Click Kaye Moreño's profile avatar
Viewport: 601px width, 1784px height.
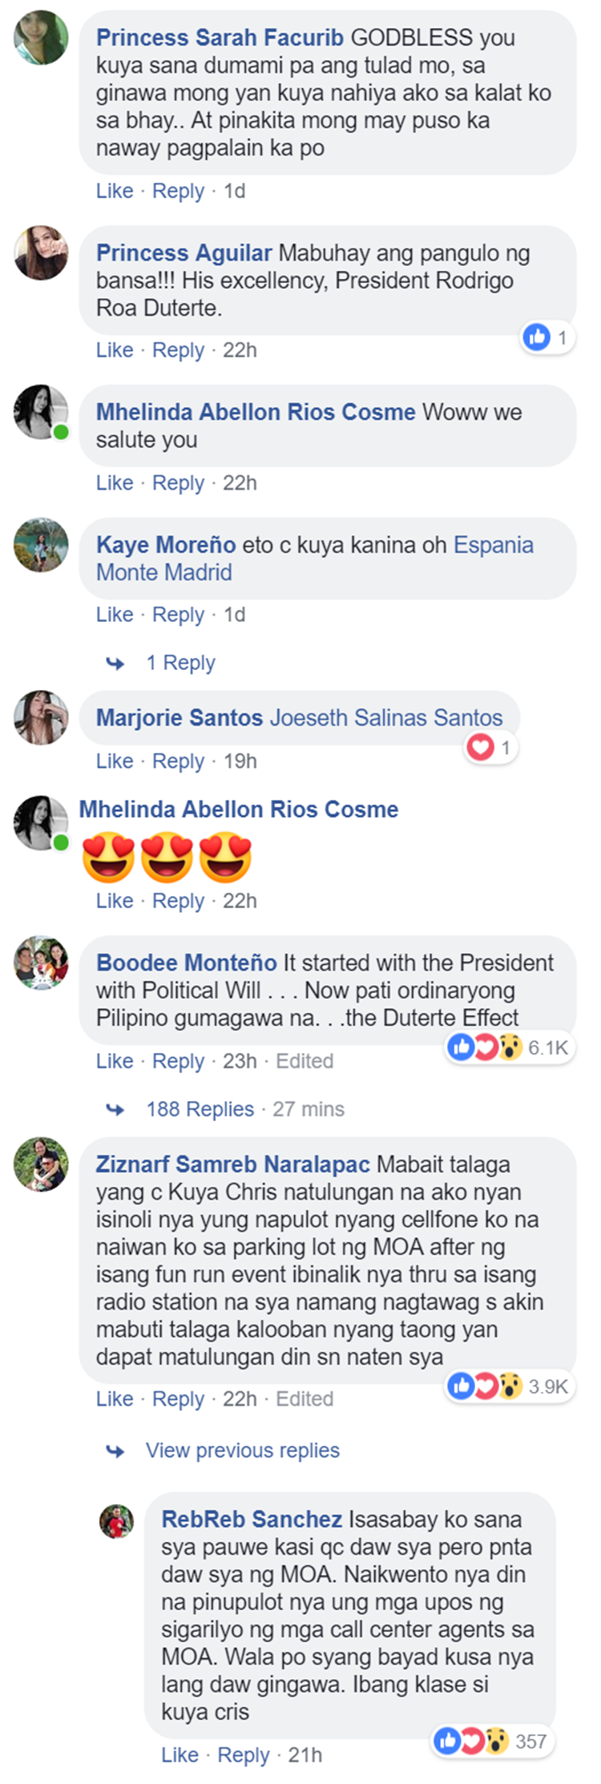(41, 545)
